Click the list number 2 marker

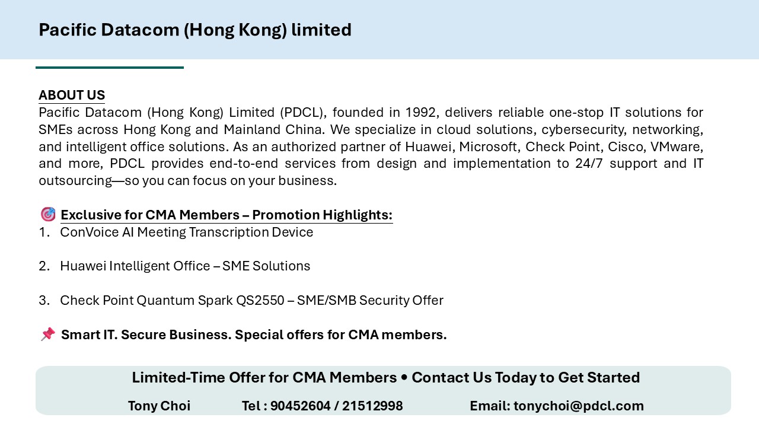coord(44,266)
